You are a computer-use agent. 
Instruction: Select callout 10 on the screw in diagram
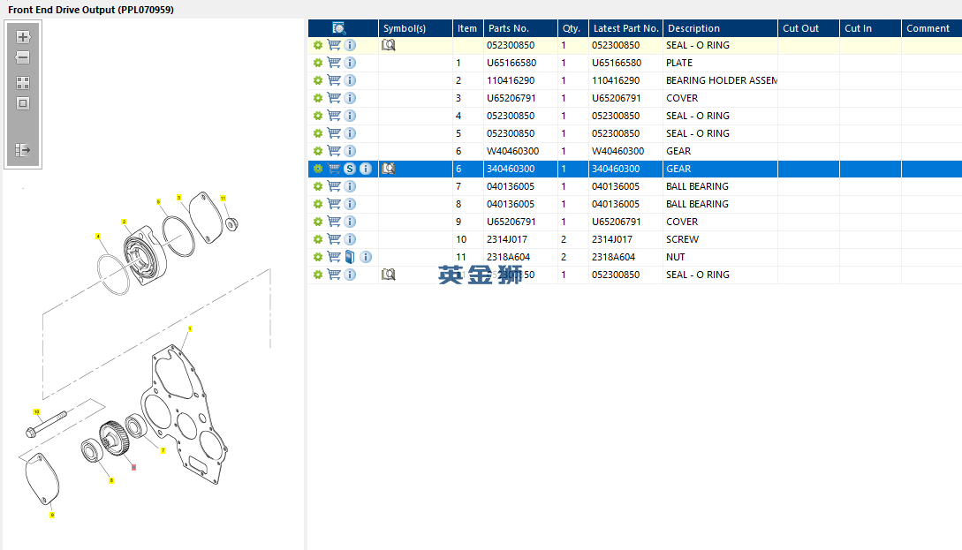click(x=37, y=412)
